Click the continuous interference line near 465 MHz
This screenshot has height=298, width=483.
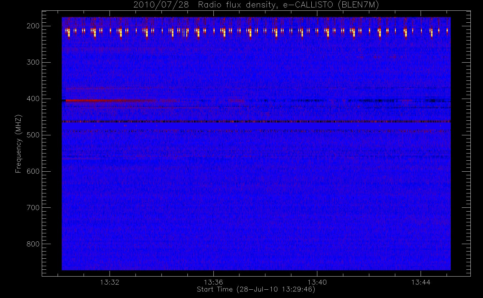[256, 122]
